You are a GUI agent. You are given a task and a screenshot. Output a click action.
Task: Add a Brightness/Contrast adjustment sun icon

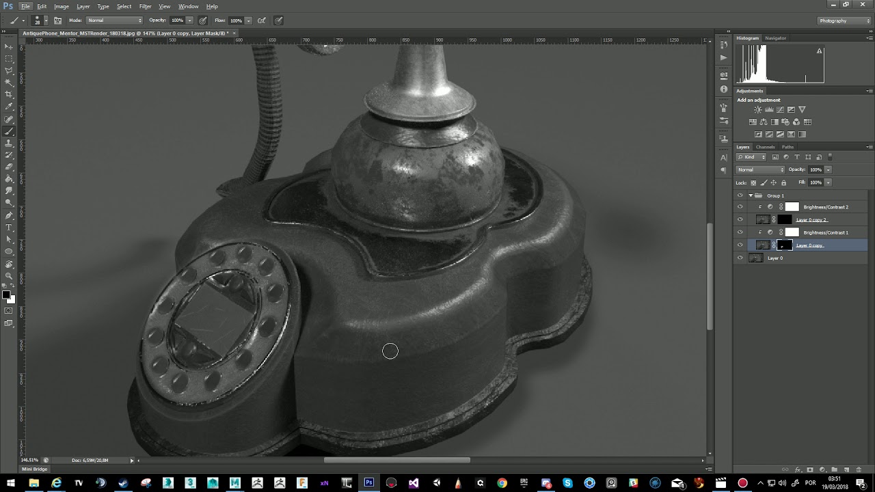(758, 109)
